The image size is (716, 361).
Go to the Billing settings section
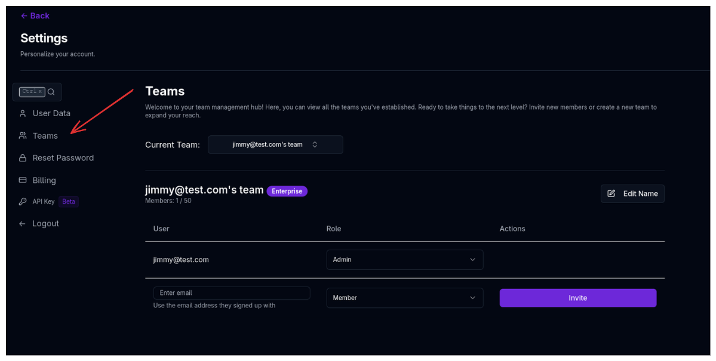pos(44,180)
